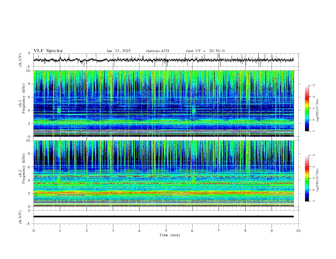Image resolution: width=336 pixels, height=259 pixels.
Task: Click time axis tick label "9"
Action: coord(272,231)
